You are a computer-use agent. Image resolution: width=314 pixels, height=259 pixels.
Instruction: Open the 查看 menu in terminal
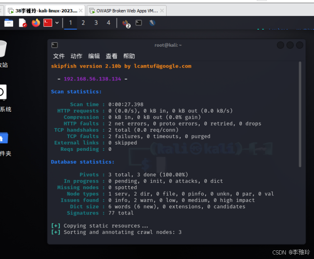tap(112, 56)
